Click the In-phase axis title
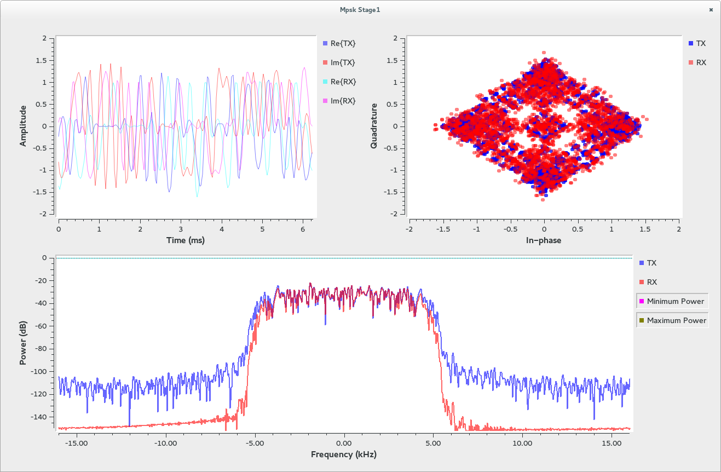This screenshot has height=472, width=721. (x=544, y=240)
